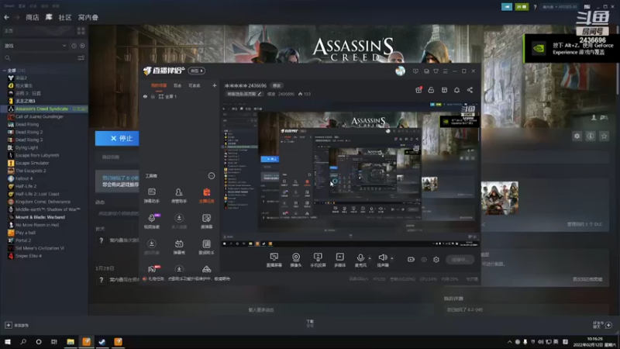Open Steam game info icon
Viewport: 620px width, 349px height.
click(591, 136)
